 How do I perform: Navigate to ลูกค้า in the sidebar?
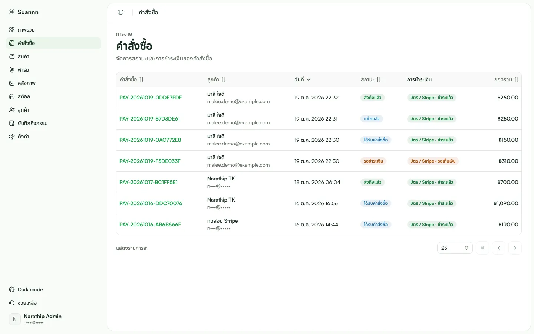click(x=53, y=110)
